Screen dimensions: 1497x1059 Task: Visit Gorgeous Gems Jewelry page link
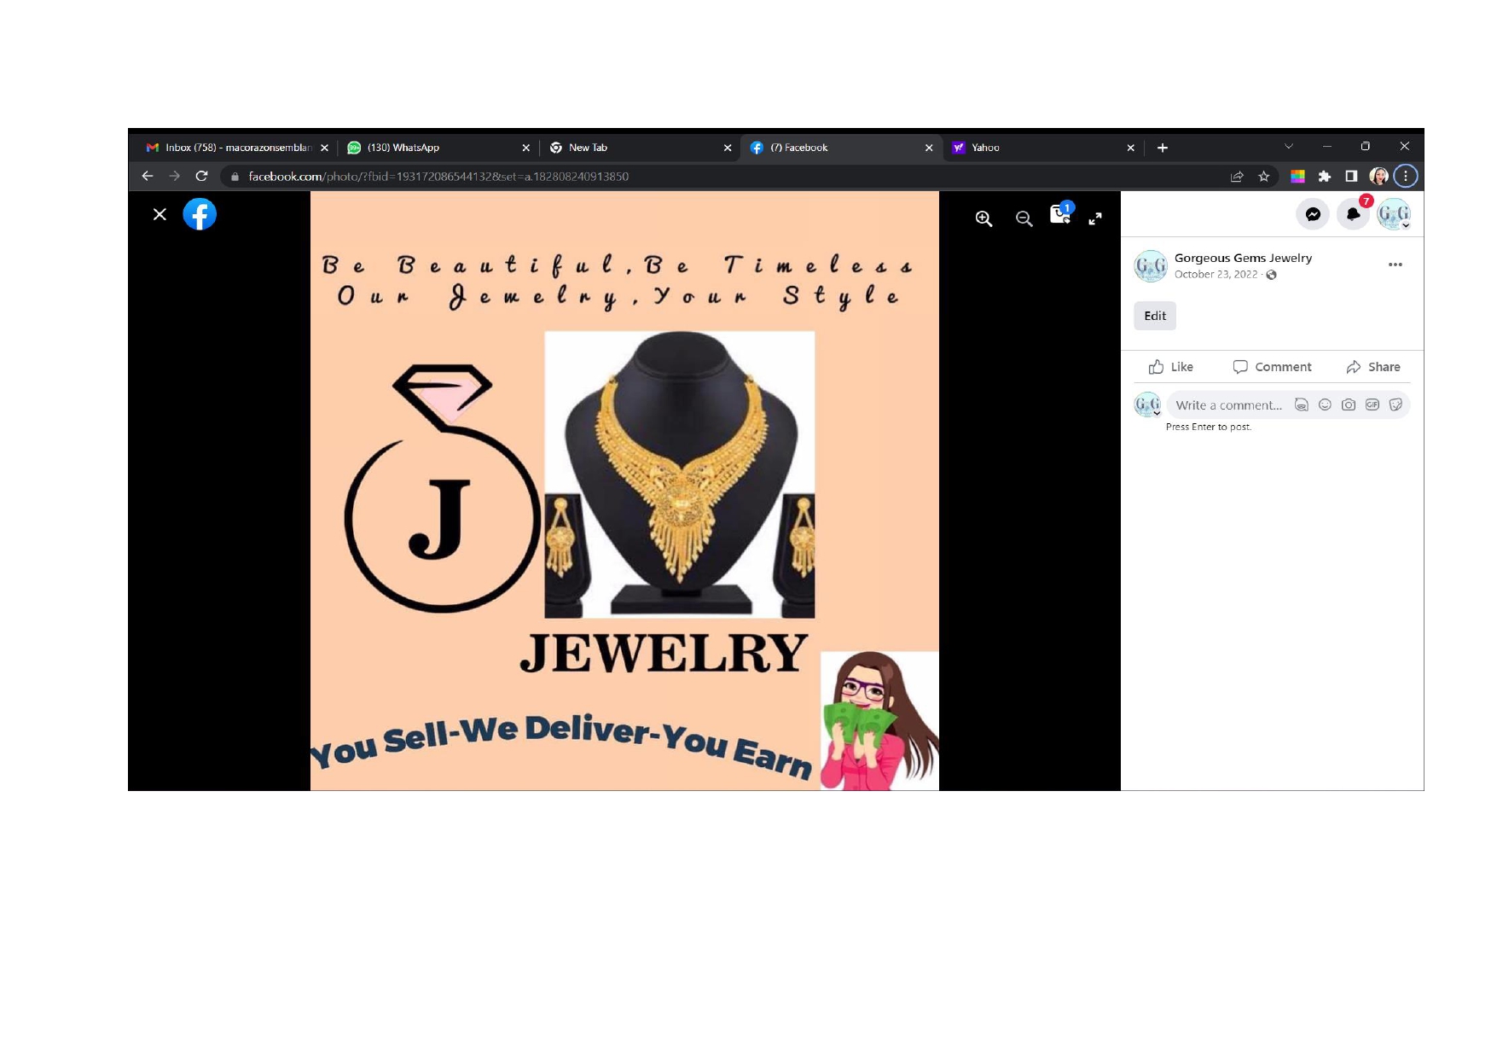[x=1243, y=258]
